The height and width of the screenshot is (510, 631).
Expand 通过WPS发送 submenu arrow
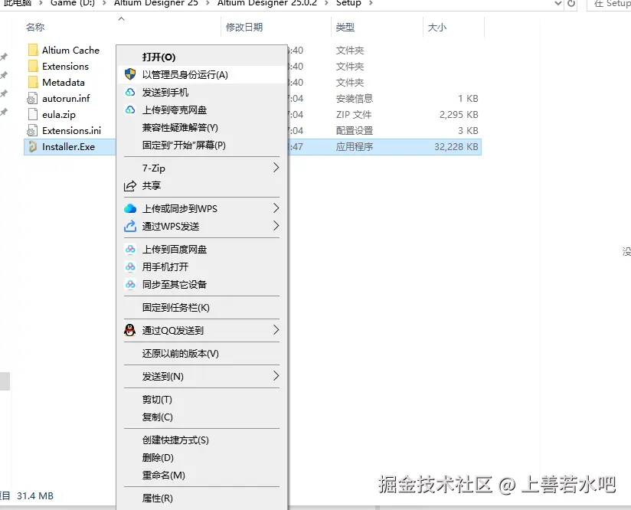276,226
